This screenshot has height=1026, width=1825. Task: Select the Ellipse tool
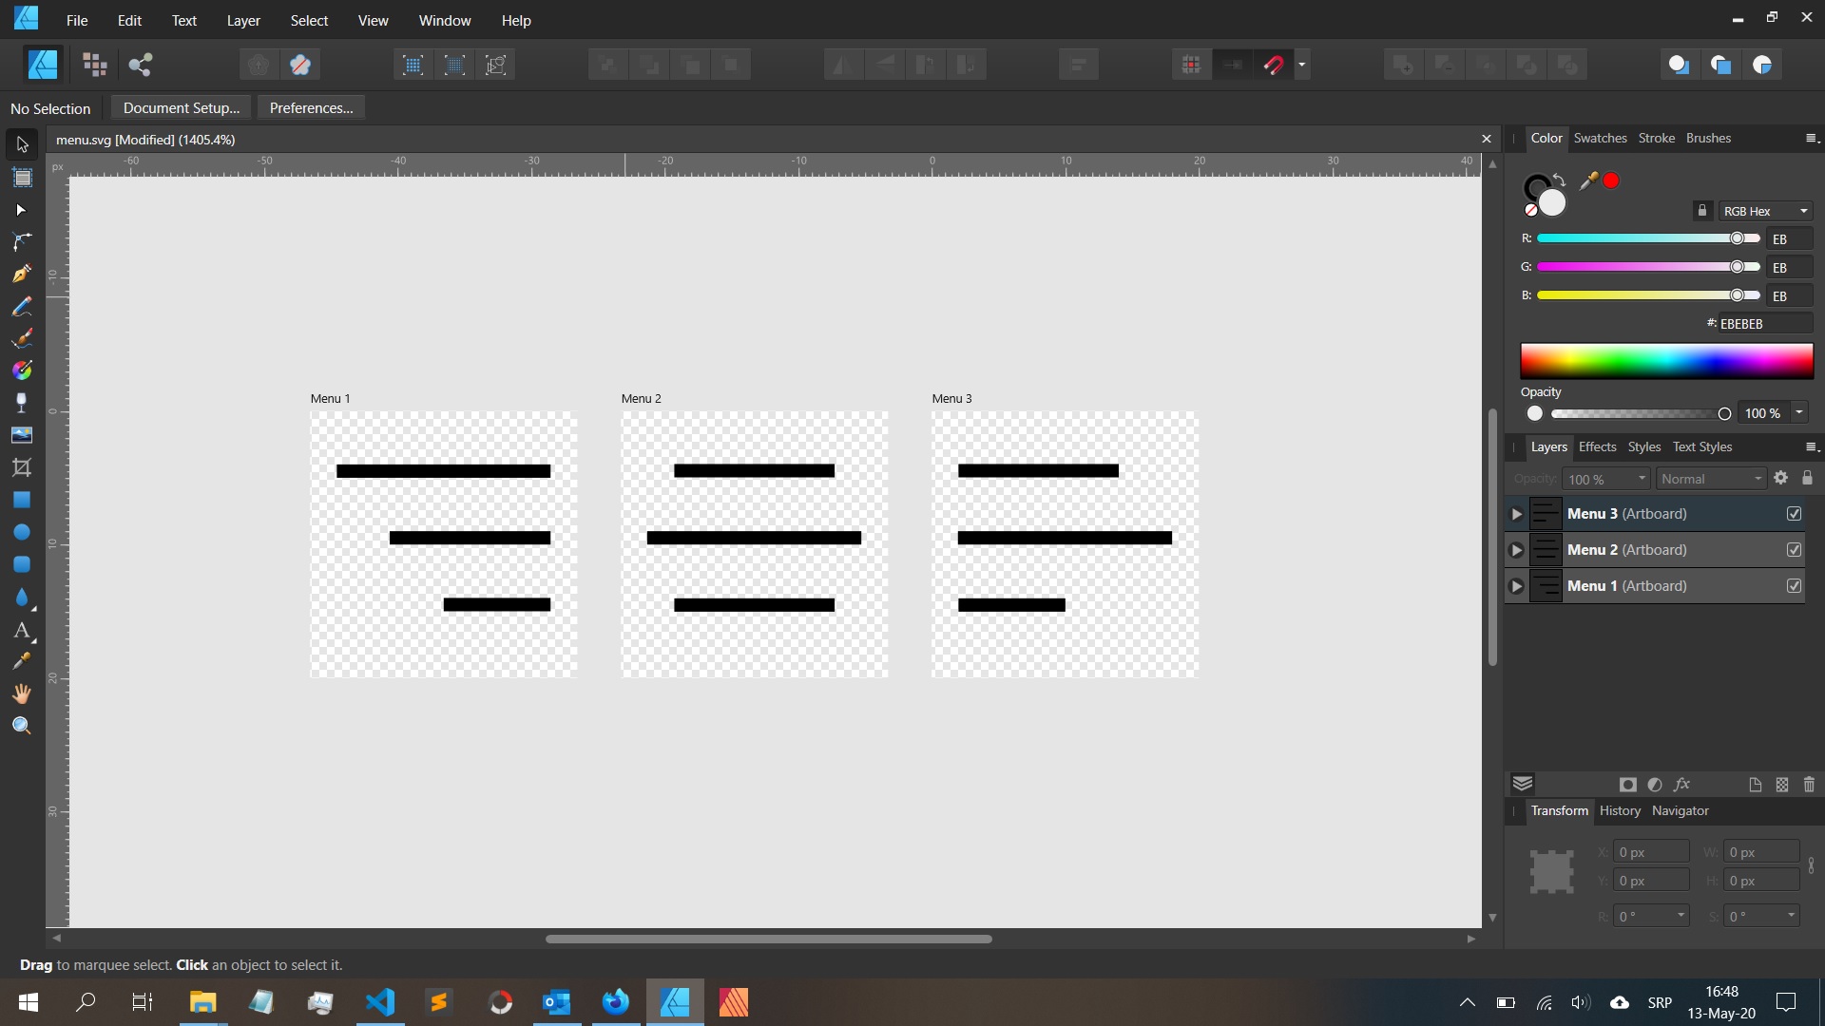[x=22, y=532]
